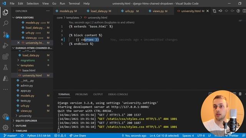The height and width of the screenshot is (138, 246).
Task: Open Explorer more actions ellipsis
Action: [x=48, y=11]
